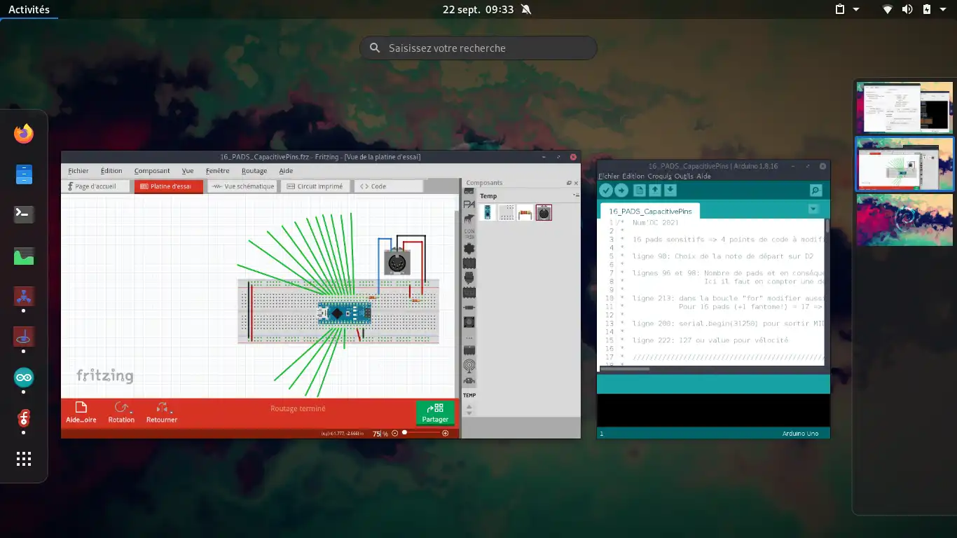Click Aide-mémoire note tool in Fritzing
Image resolution: width=957 pixels, height=538 pixels.
click(x=81, y=412)
